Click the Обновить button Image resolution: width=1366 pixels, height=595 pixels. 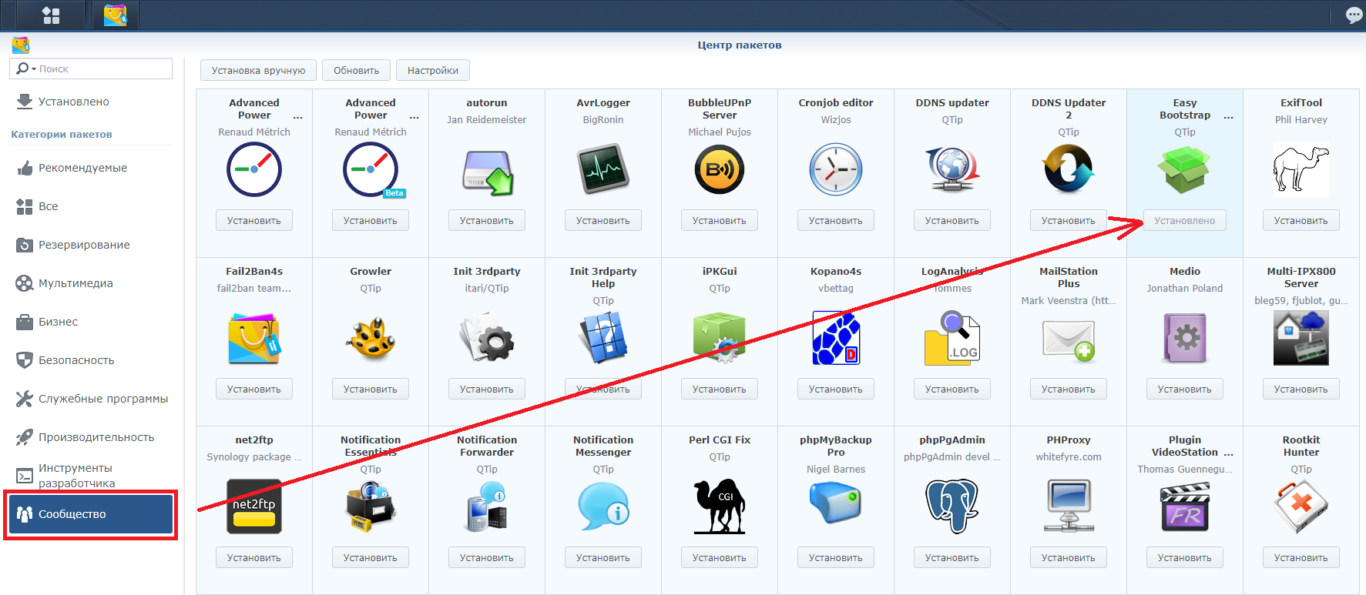[x=356, y=70]
